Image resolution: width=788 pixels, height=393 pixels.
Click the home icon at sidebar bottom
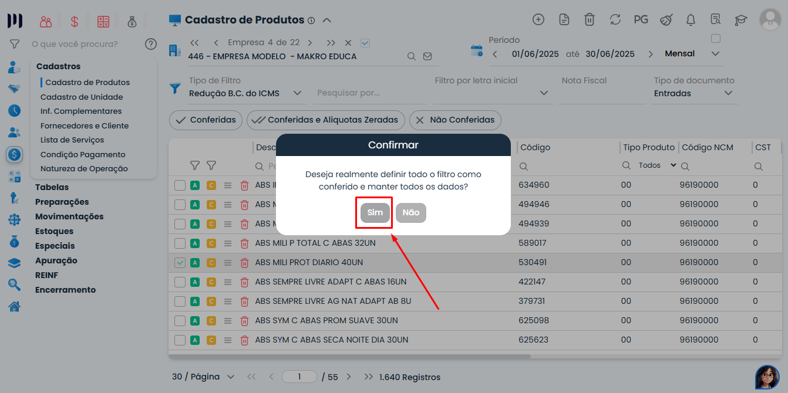point(14,306)
